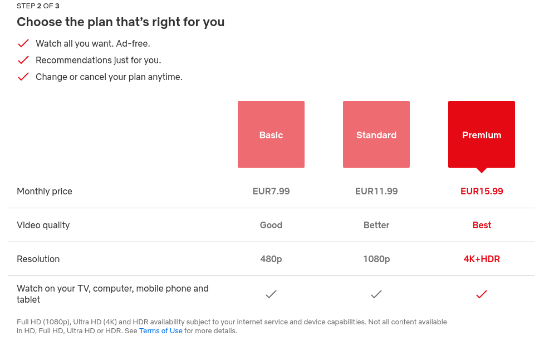Click the Monthly price row label
Image resolution: width=549 pixels, height=341 pixels.
[x=45, y=191]
